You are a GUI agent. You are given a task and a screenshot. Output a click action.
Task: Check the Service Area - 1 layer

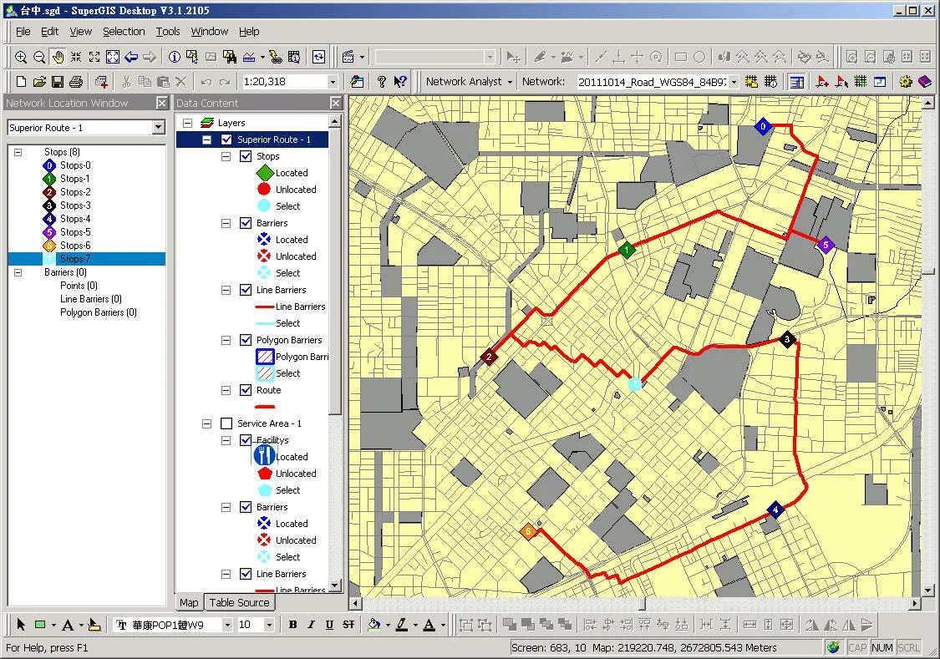[x=226, y=423]
